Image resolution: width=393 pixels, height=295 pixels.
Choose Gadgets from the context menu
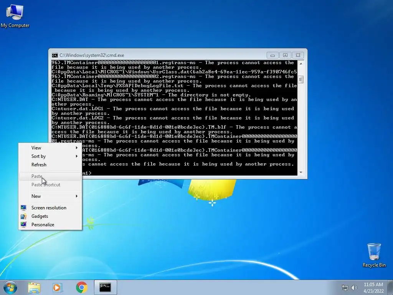coord(50,216)
